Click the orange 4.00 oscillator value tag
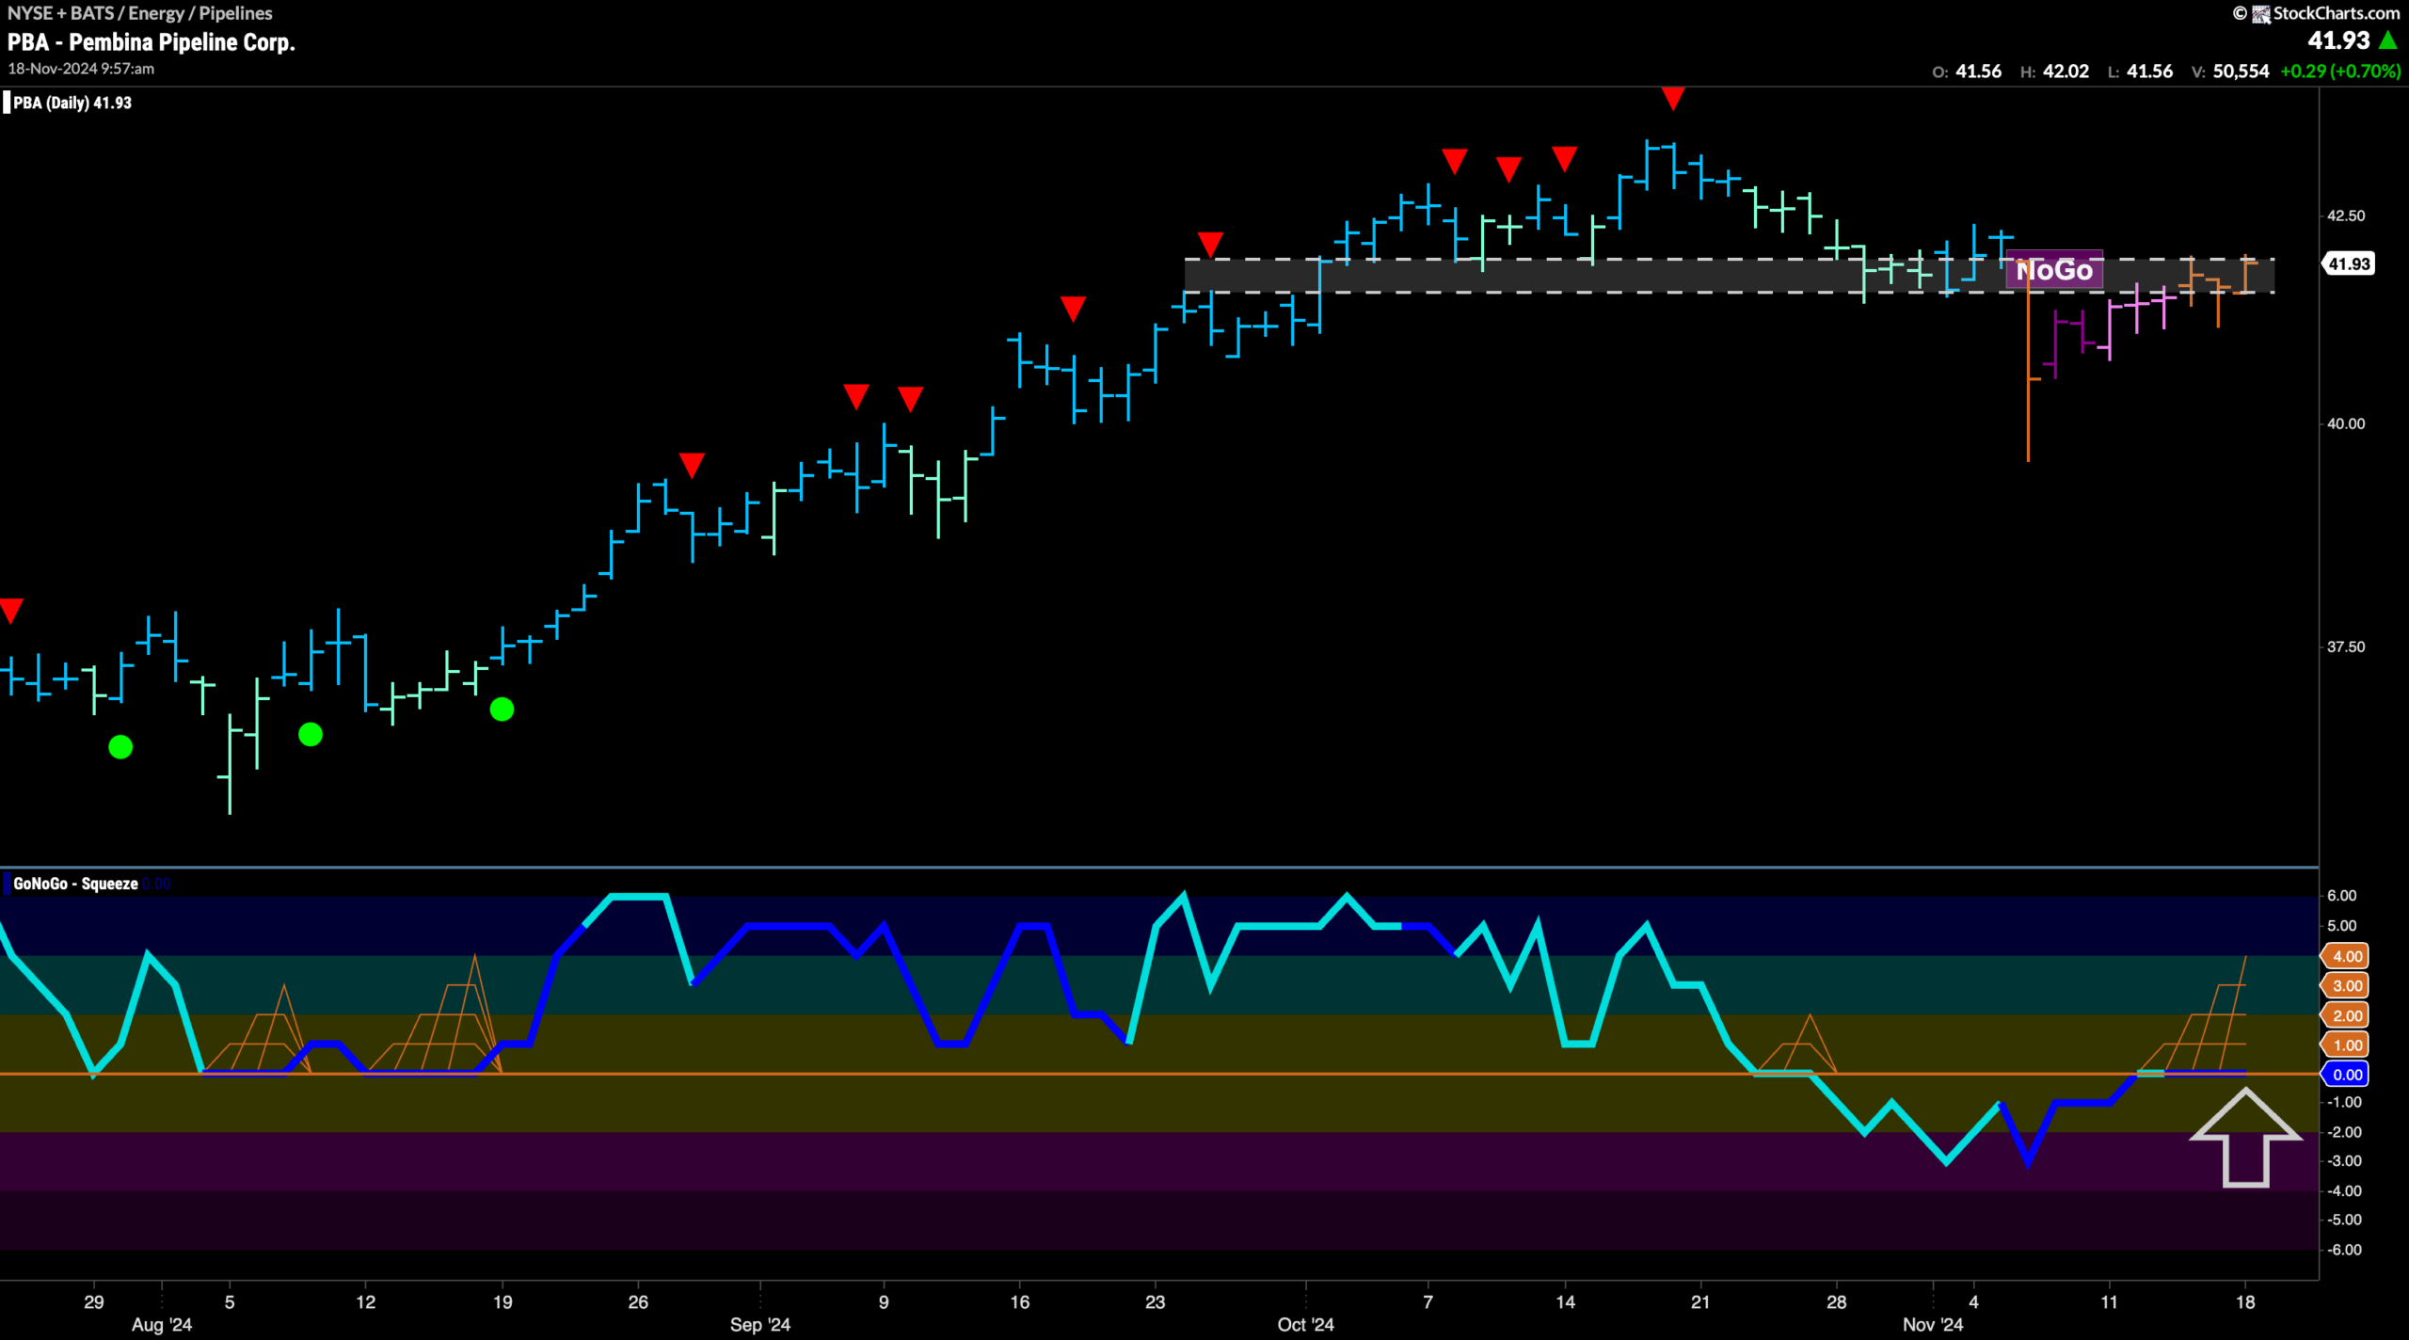This screenshot has height=1340, width=2409. point(2346,956)
